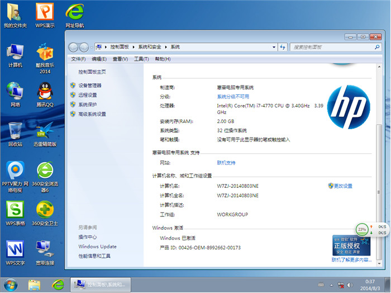Screen dimensions: 391x293
Task: Click the Windows Start button
Action: pyautogui.click(x=11, y=283)
